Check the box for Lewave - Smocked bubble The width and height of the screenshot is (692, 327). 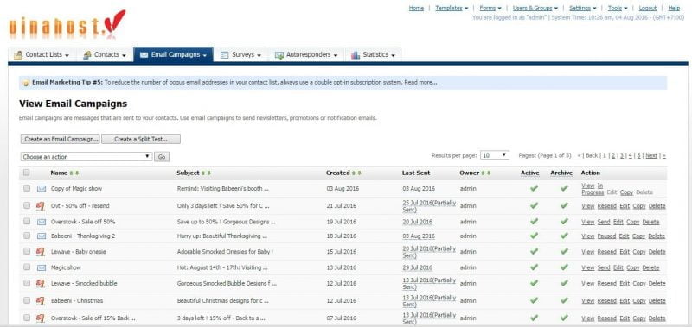pyautogui.click(x=27, y=283)
